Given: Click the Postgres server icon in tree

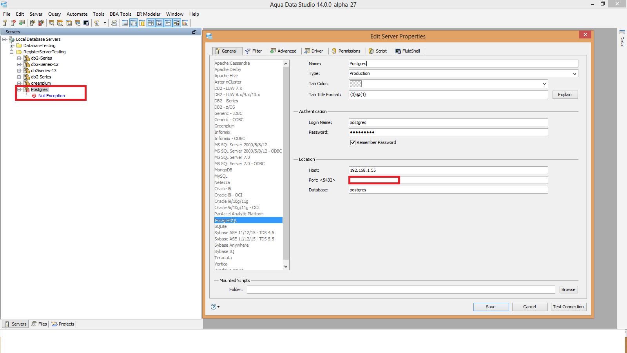Looking at the screenshot, I should 27,89.
